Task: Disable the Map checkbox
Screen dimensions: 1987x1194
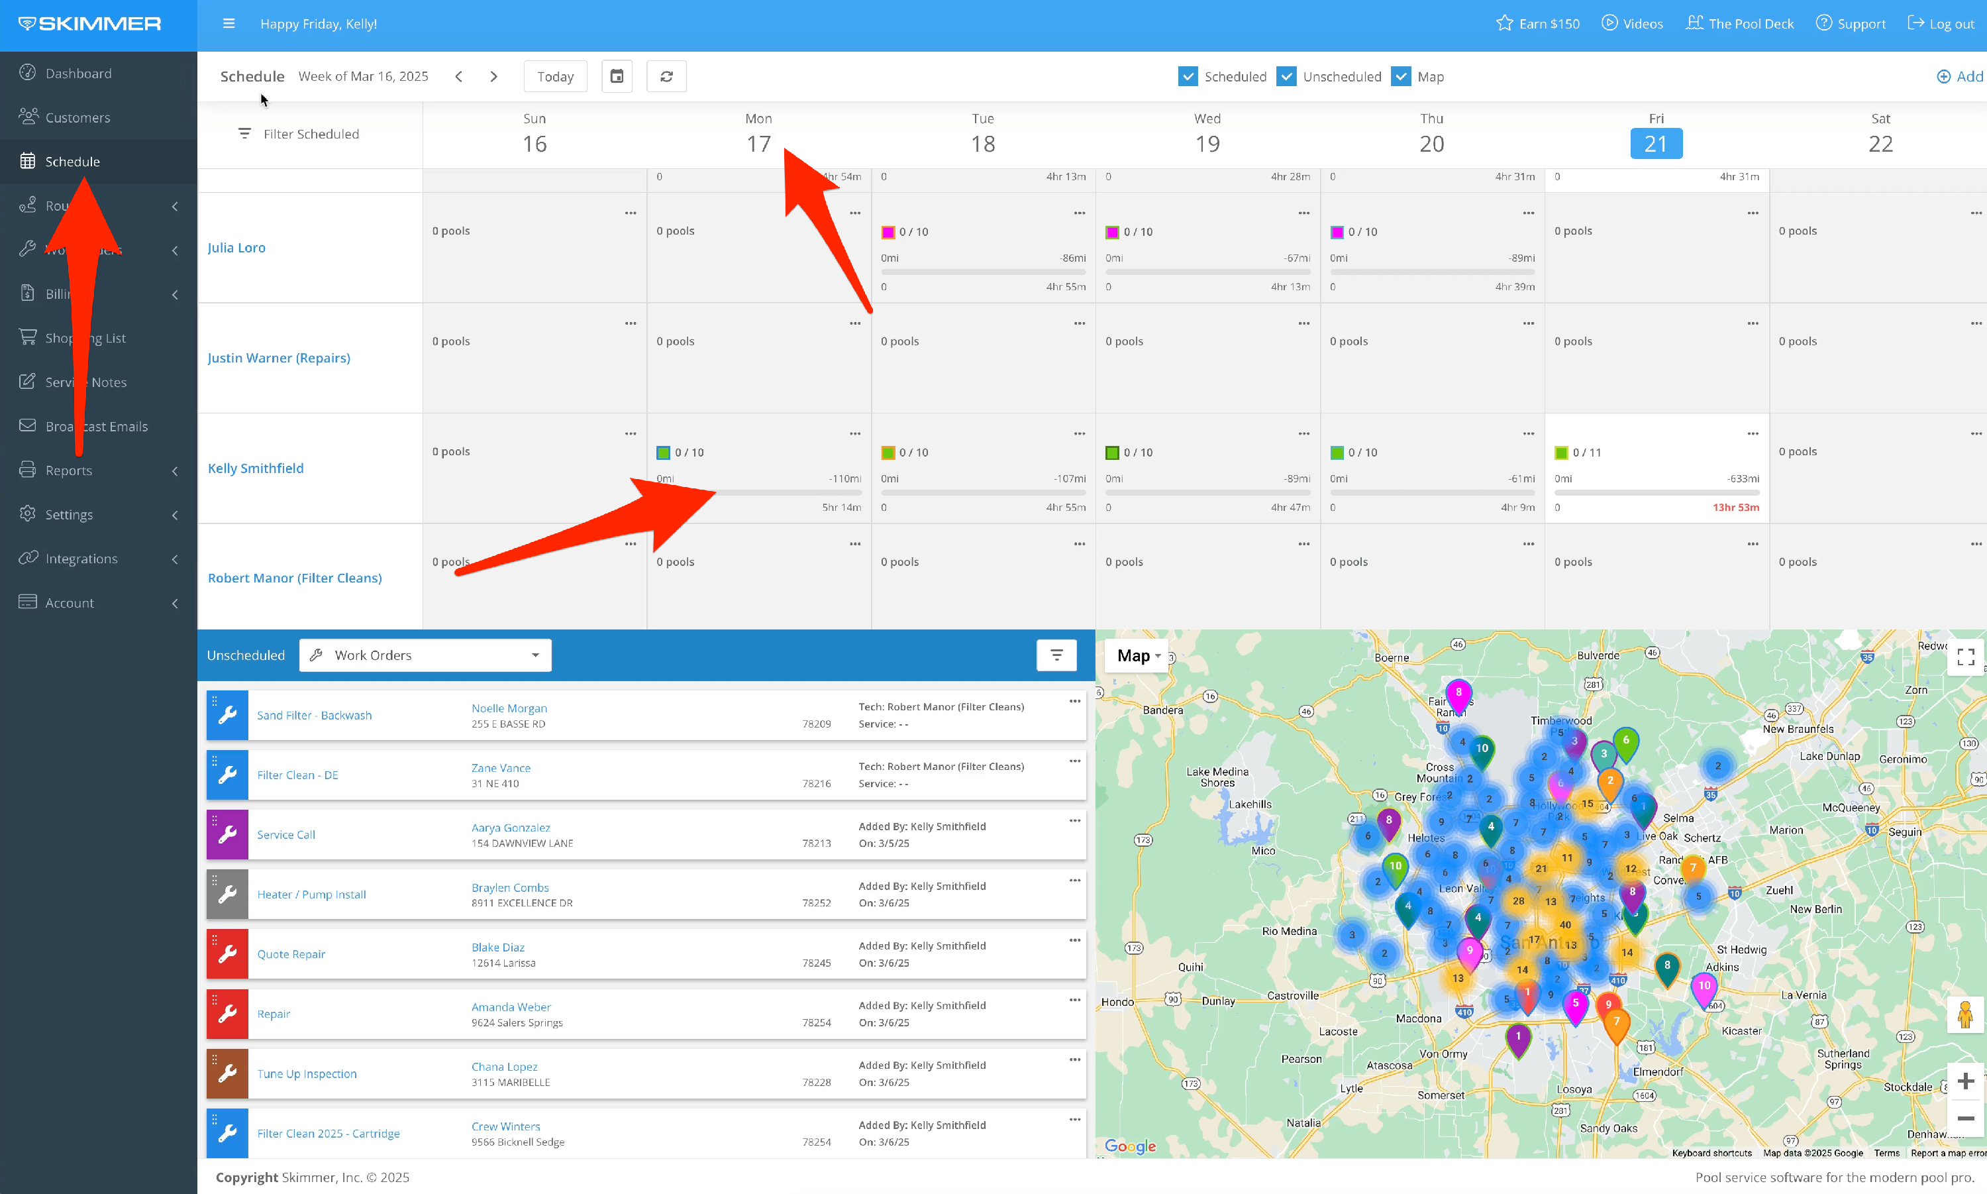Action: (1401, 76)
